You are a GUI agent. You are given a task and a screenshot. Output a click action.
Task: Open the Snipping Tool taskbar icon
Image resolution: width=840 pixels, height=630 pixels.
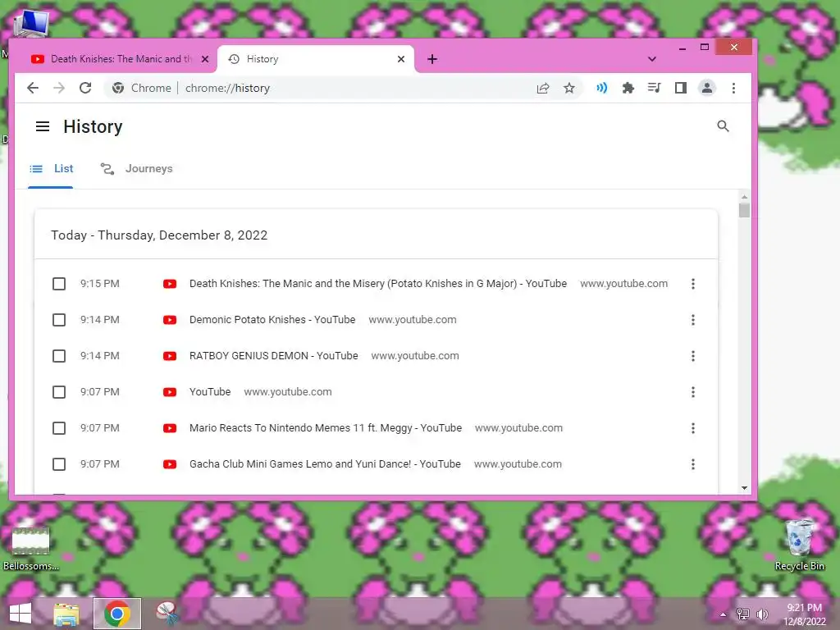tap(167, 614)
